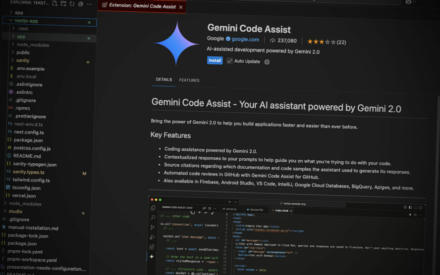Open the package-lock.json file
This screenshot has height=275, width=440.
click(x=28, y=236)
